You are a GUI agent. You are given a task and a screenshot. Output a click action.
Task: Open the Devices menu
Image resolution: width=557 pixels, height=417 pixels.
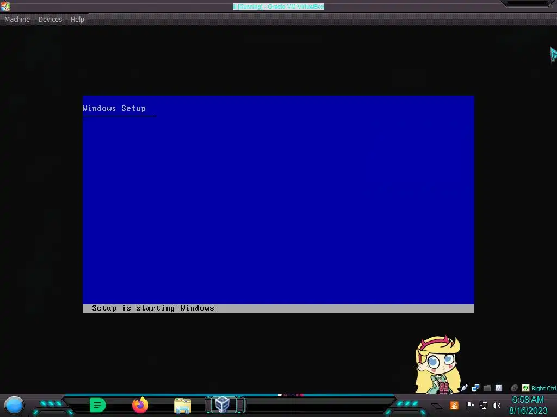click(x=50, y=19)
